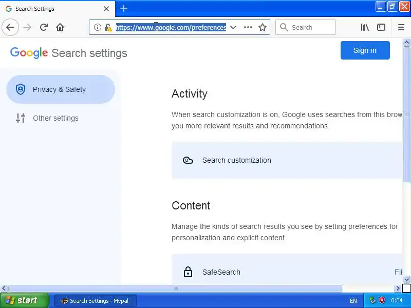Click the Content section heading
Viewport: 411px width, 308px height.
[191, 206]
